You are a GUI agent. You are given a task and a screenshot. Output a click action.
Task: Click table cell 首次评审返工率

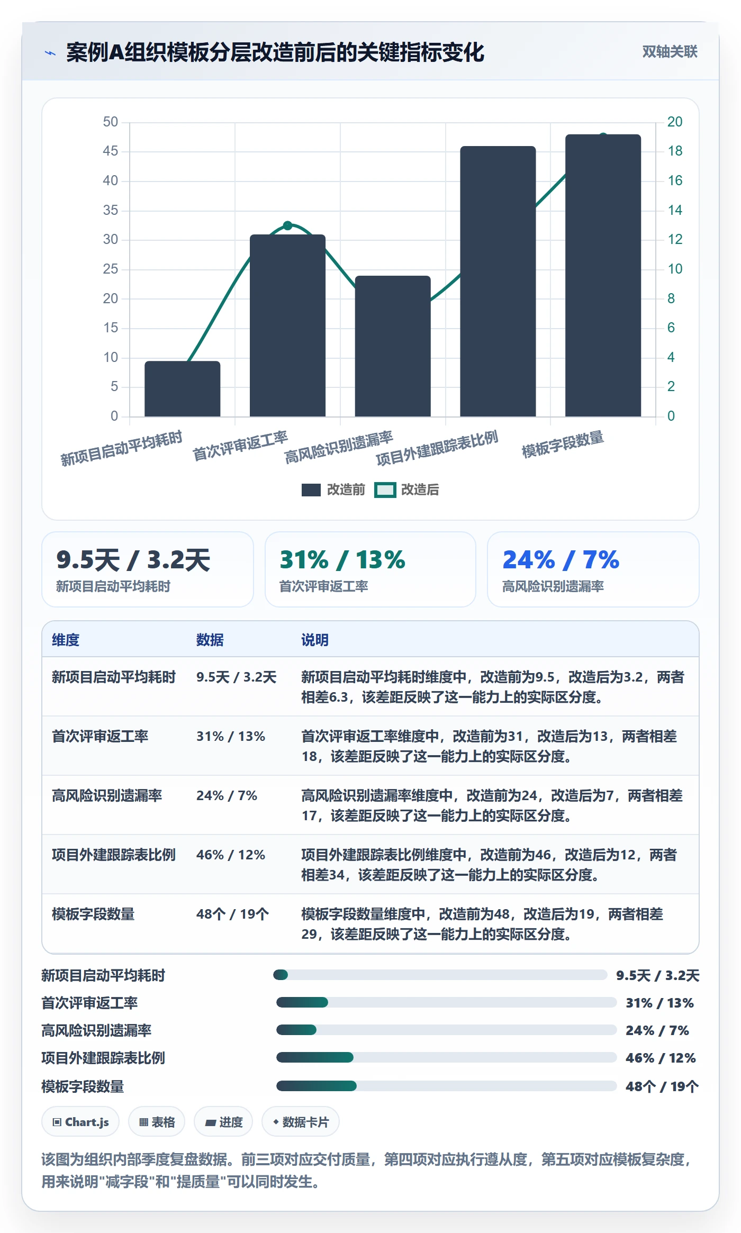coord(100,736)
